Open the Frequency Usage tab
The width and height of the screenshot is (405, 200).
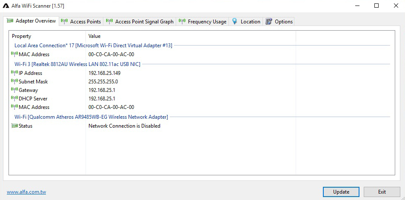pos(202,22)
